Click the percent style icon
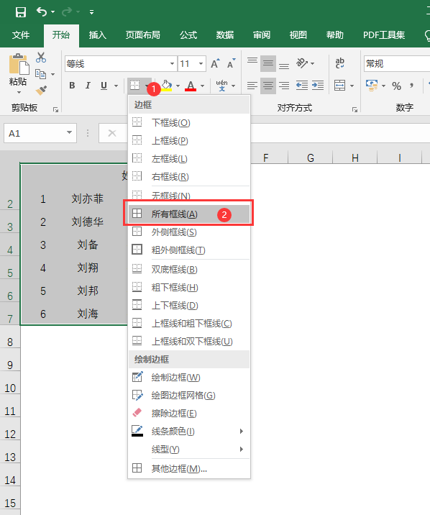 (396, 86)
